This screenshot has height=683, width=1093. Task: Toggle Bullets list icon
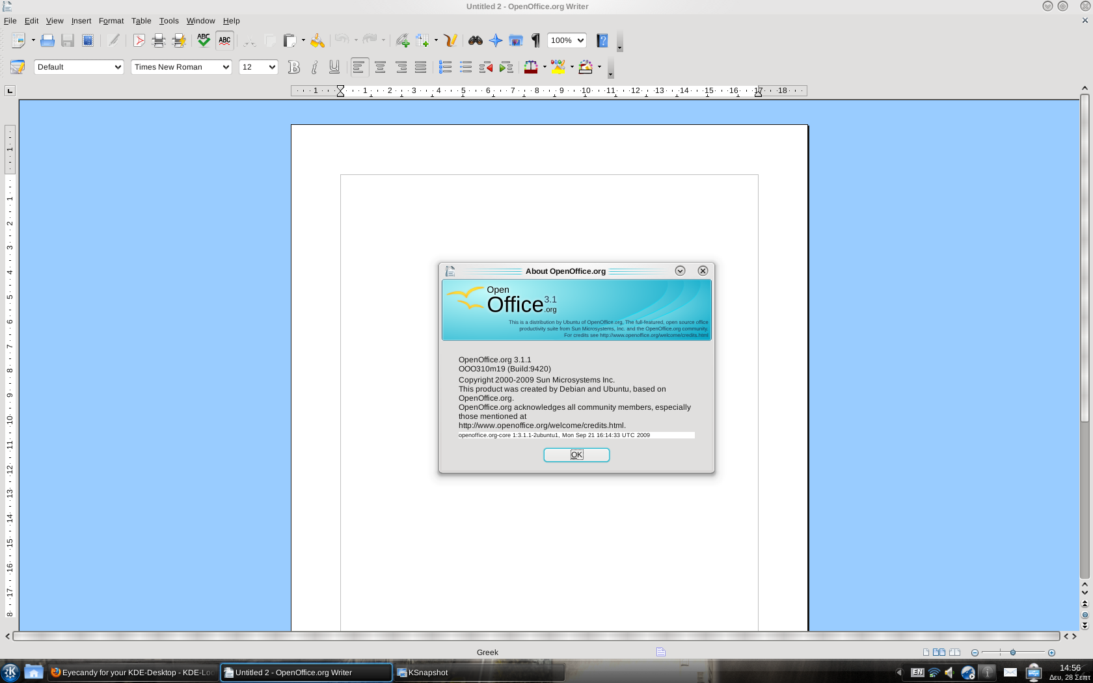(x=466, y=67)
